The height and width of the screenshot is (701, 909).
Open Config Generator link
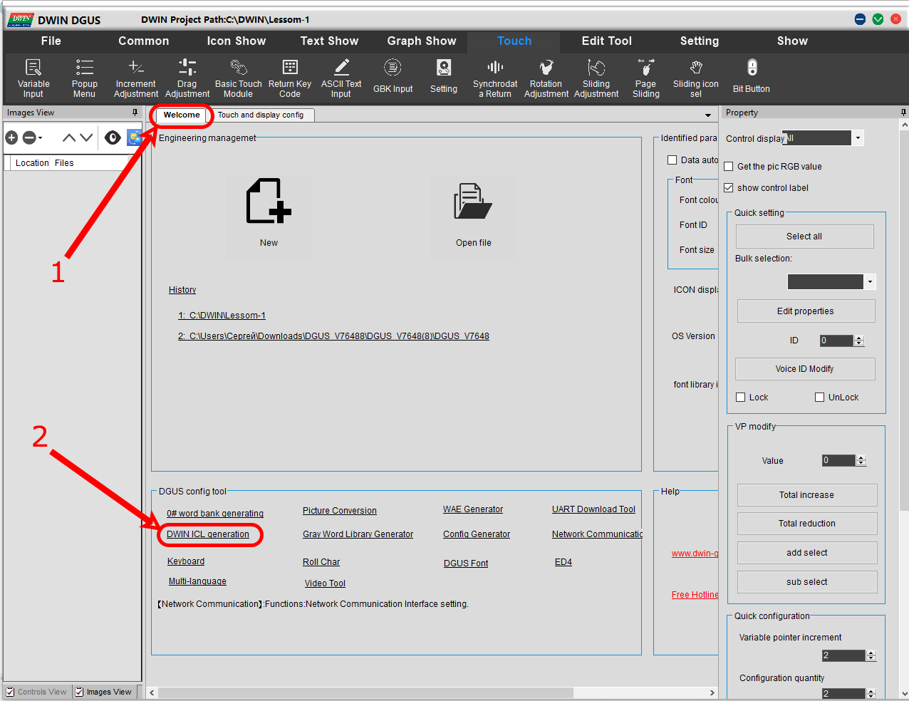pyautogui.click(x=477, y=534)
